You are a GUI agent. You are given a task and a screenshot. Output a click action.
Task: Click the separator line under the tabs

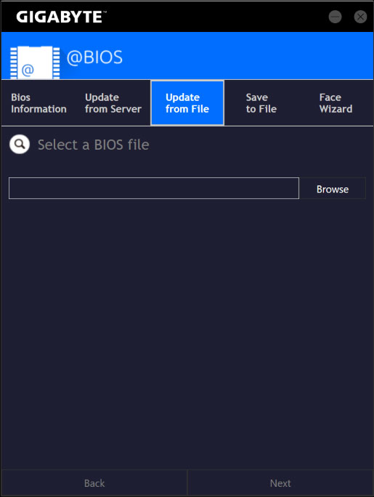click(187, 126)
